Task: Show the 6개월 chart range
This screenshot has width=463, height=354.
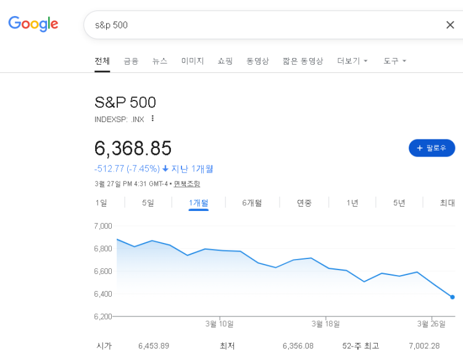Action: pos(252,203)
